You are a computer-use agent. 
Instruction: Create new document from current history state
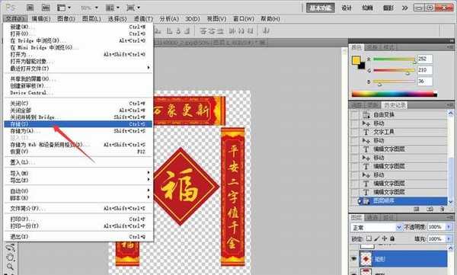click(x=417, y=209)
